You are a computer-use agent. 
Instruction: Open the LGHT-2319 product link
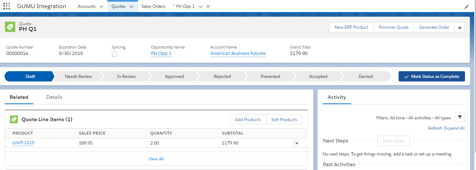23,143
